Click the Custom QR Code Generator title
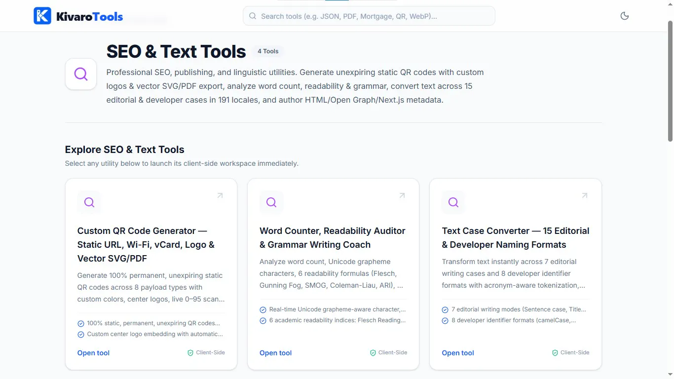Viewport: 674px width, 379px height. pyautogui.click(x=146, y=245)
